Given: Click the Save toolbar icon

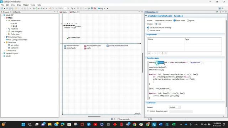Looking at the screenshot, I should [10, 9].
